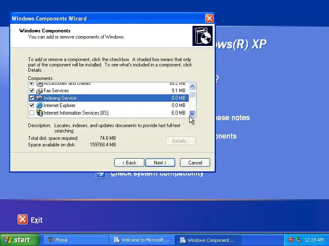Image resolution: width=329 pixels, height=246 pixels.
Task: Click the Internet Information Services icon
Action: click(39, 113)
